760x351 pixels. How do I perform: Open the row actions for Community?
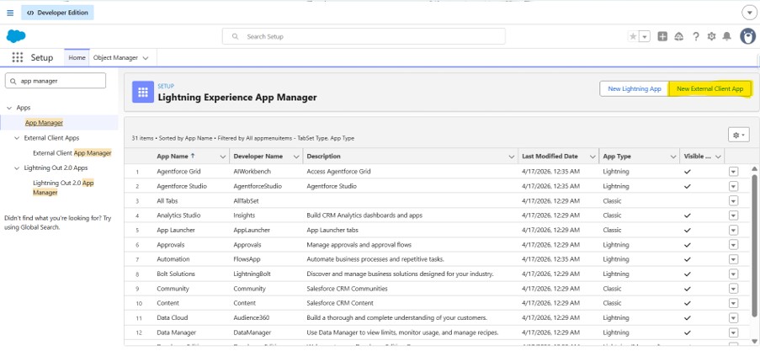coord(733,289)
